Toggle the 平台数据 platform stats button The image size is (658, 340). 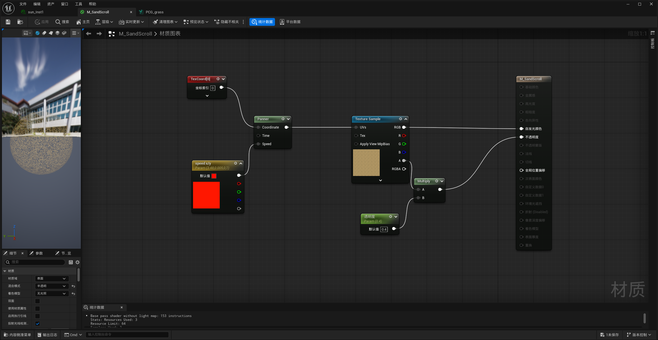click(290, 22)
